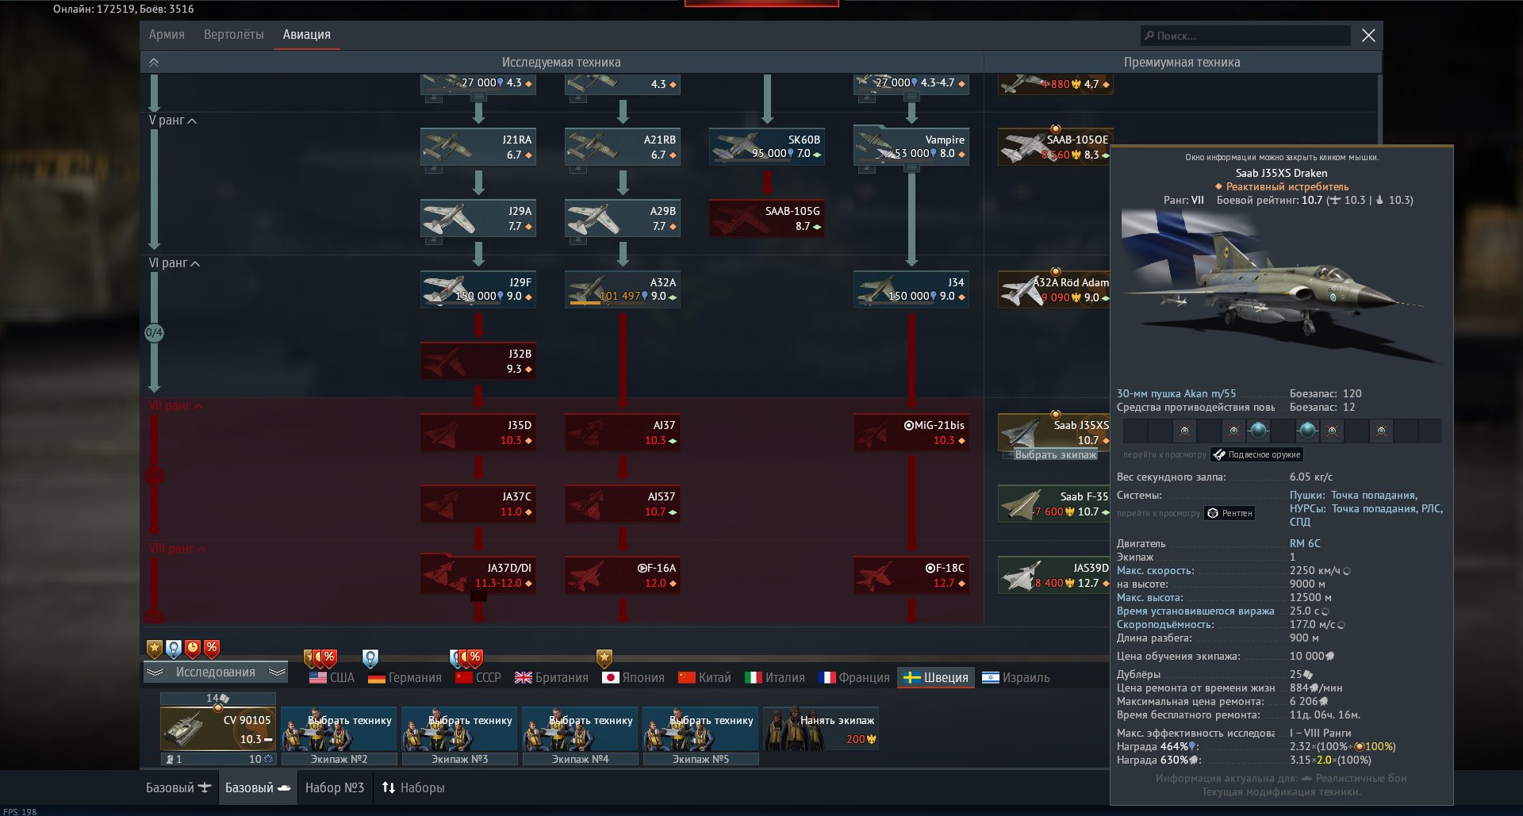Click the lightbulb marker above Германия
The height and width of the screenshot is (816, 1523).
coord(370,658)
